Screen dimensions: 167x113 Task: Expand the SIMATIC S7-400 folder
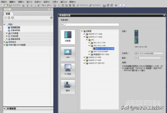click(84, 60)
